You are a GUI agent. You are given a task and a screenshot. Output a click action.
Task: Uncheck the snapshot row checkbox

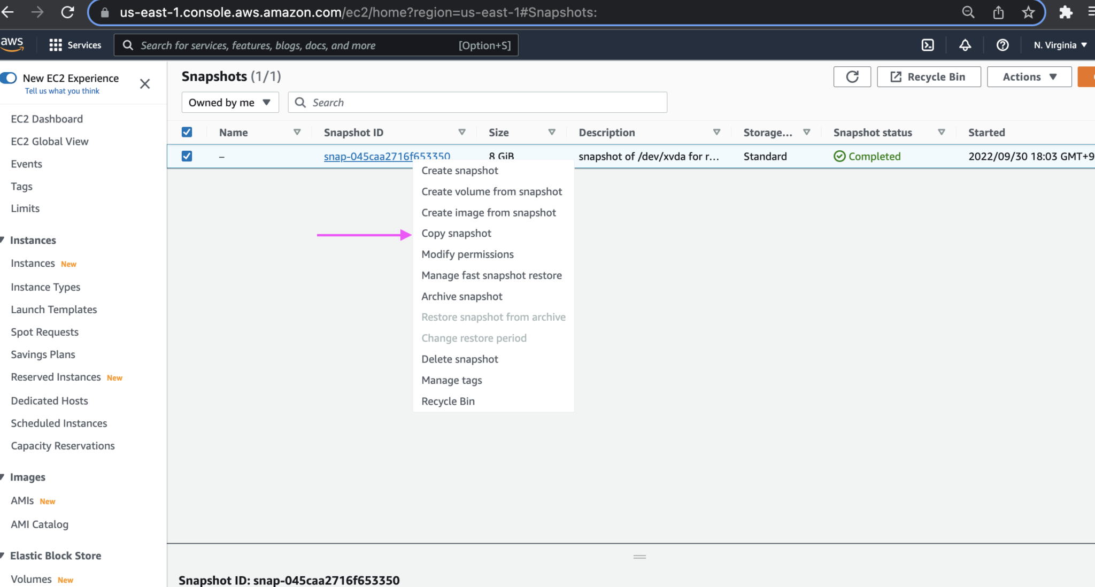click(x=187, y=156)
